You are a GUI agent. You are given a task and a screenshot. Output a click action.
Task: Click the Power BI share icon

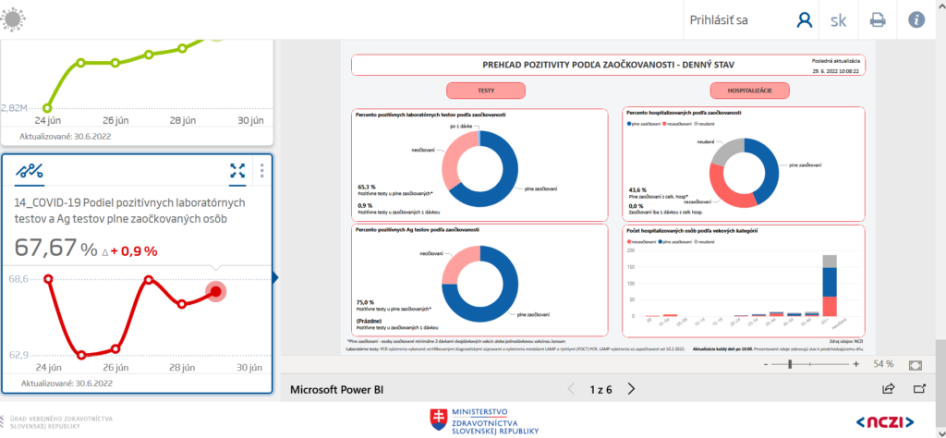click(x=888, y=389)
